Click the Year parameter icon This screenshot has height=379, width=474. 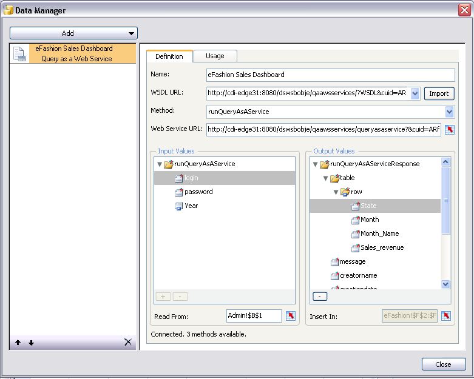pyautogui.click(x=178, y=206)
